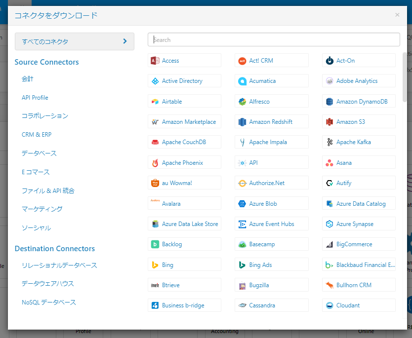This screenshot has height=338, width=412.
Task: Select the データベース category
Action: 39,153
